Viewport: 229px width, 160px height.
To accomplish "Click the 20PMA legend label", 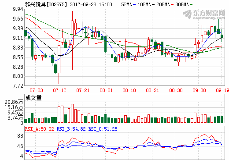I will pyautogui.click(x=163, y=4).
